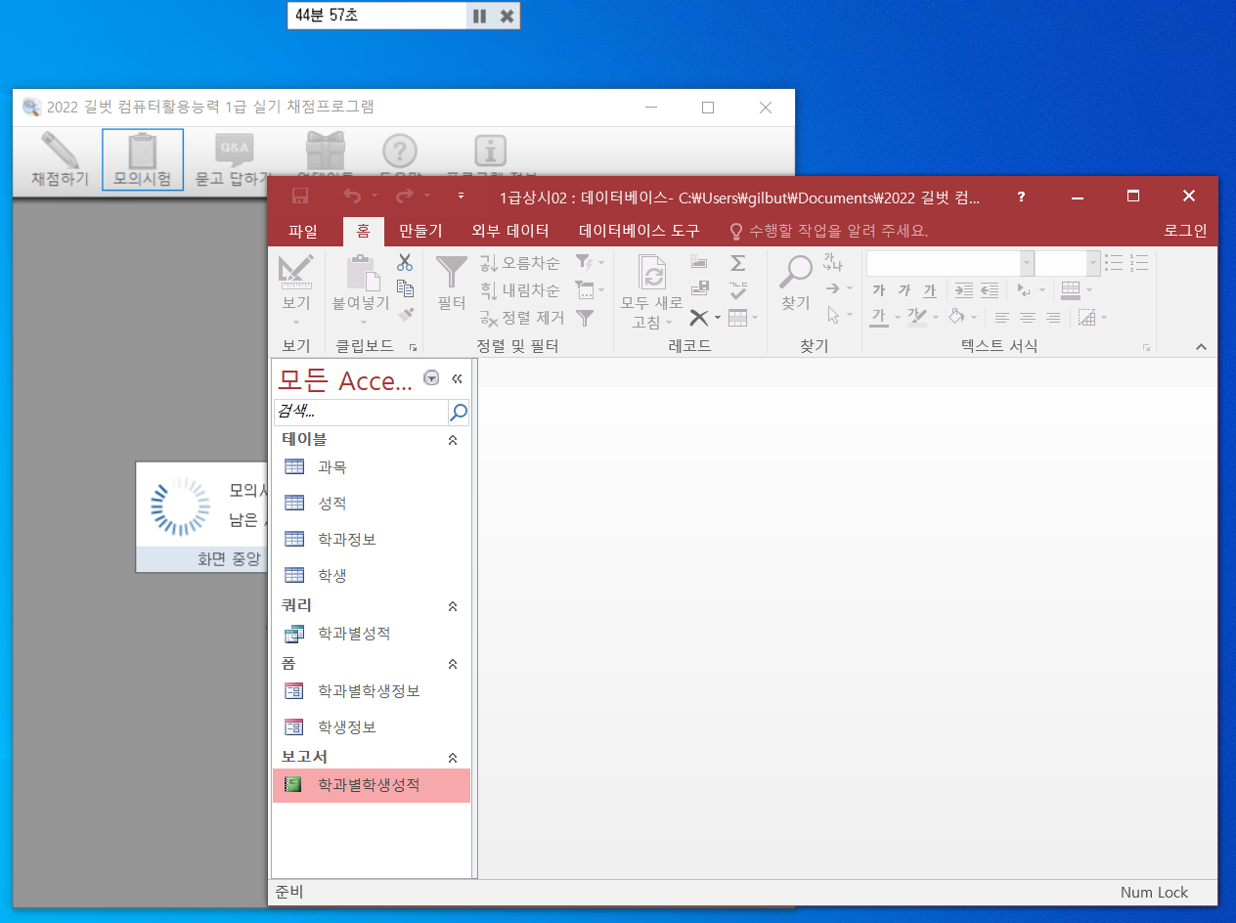Click the Find magnifying glass icon
Image resolution: width=1236 pixels, height=923 pixels.
pyautogui.click(x=795, y=273)
